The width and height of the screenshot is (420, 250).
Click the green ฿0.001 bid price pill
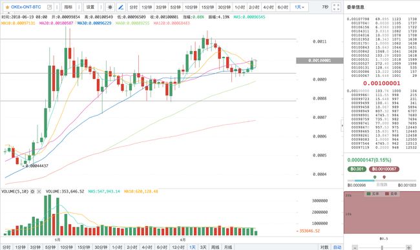(357, 169)
